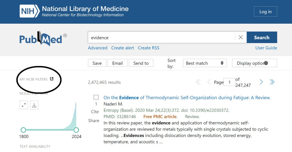
Task: Open Save options for results
Action: pyautogui.click(x=97, y=63)
